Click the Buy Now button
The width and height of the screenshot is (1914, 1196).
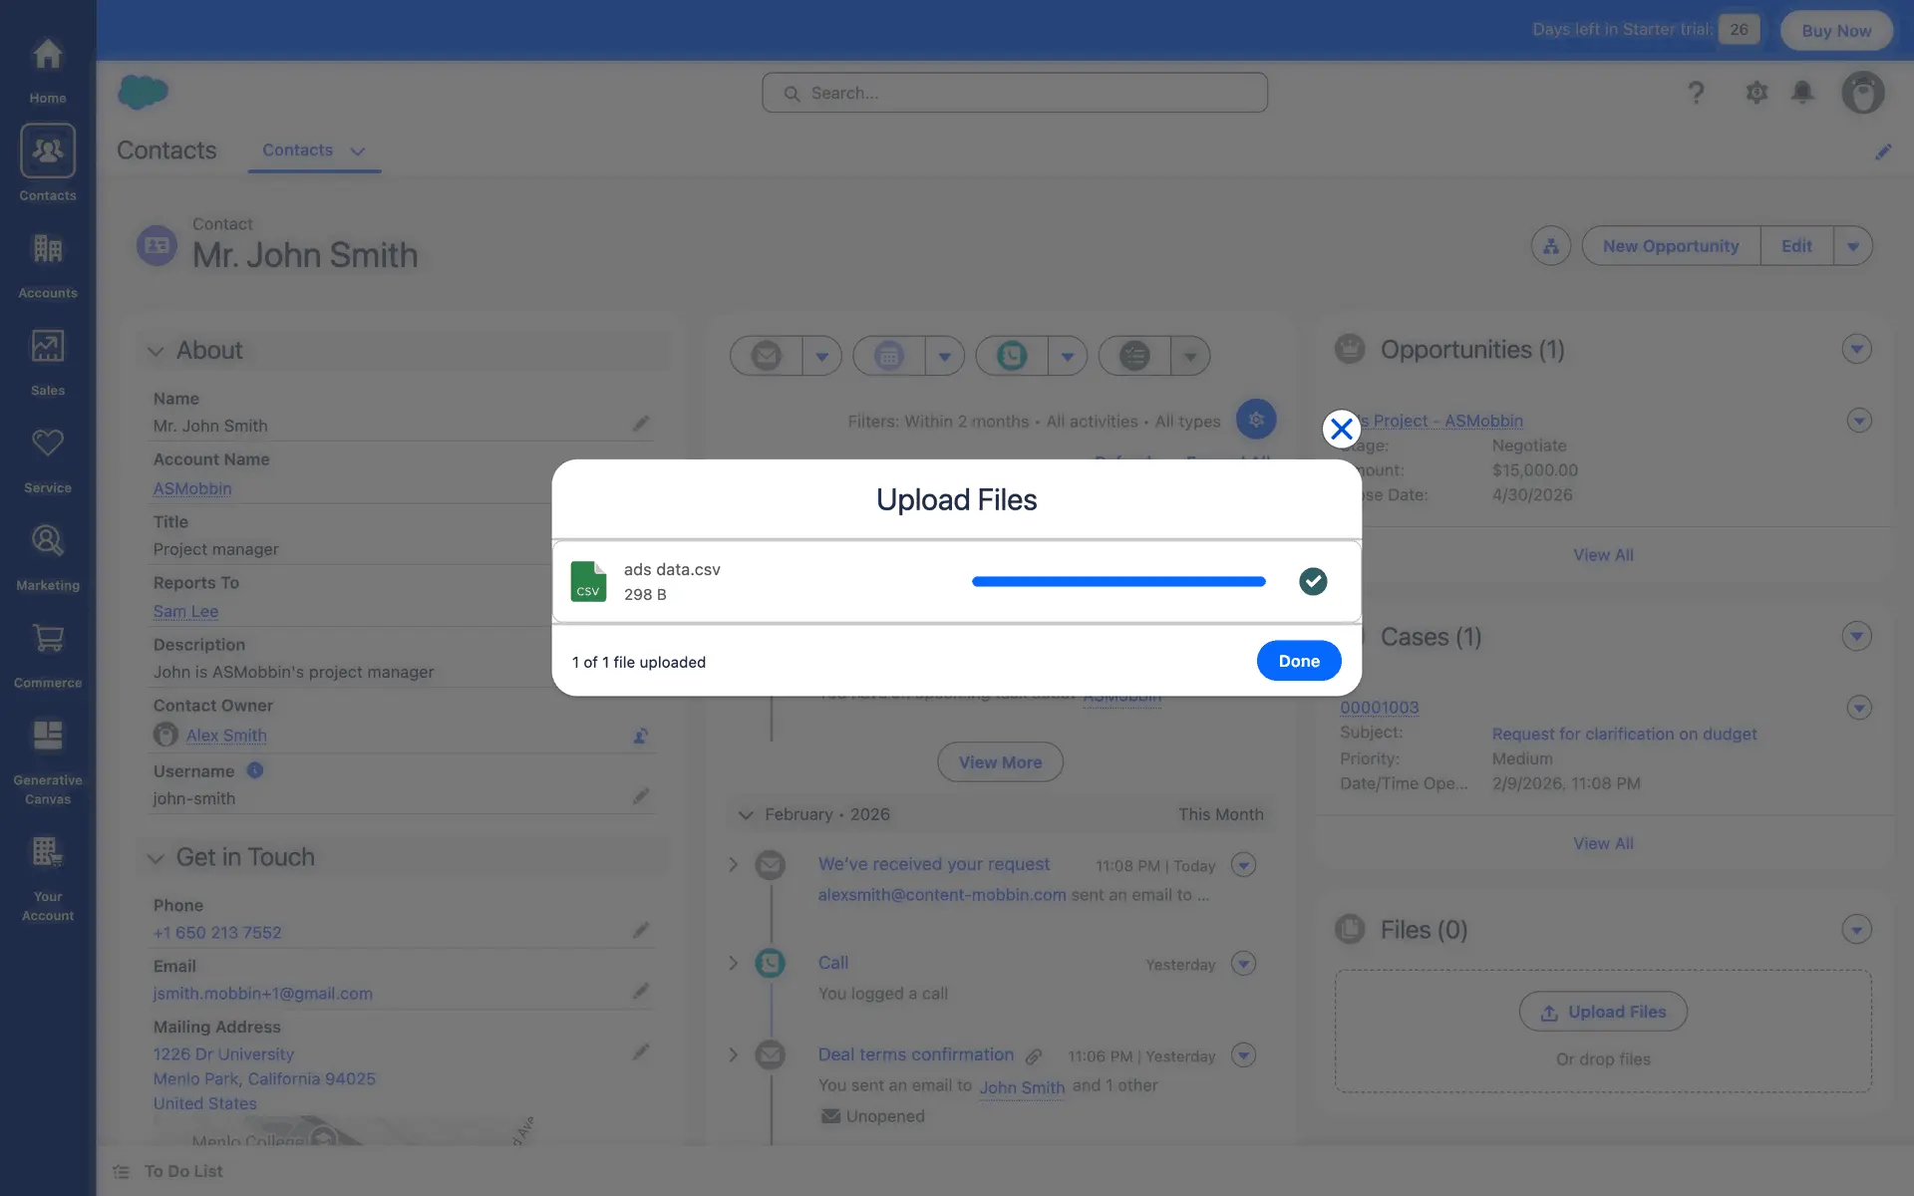(x=1835, y=30)
